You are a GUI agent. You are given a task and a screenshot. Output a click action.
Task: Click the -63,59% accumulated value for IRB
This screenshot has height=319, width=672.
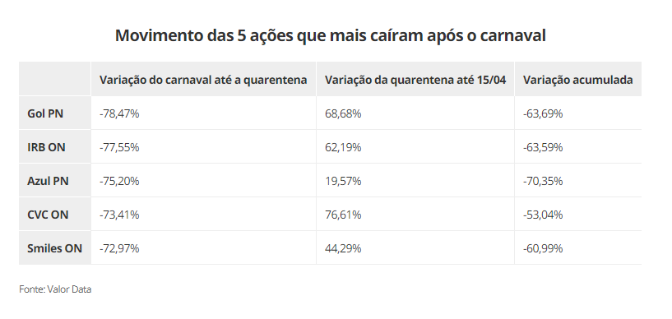coord(543,147)
